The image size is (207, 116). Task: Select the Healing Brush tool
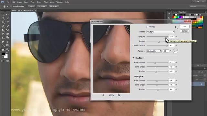pyautogui.click(x=3, y=26)
